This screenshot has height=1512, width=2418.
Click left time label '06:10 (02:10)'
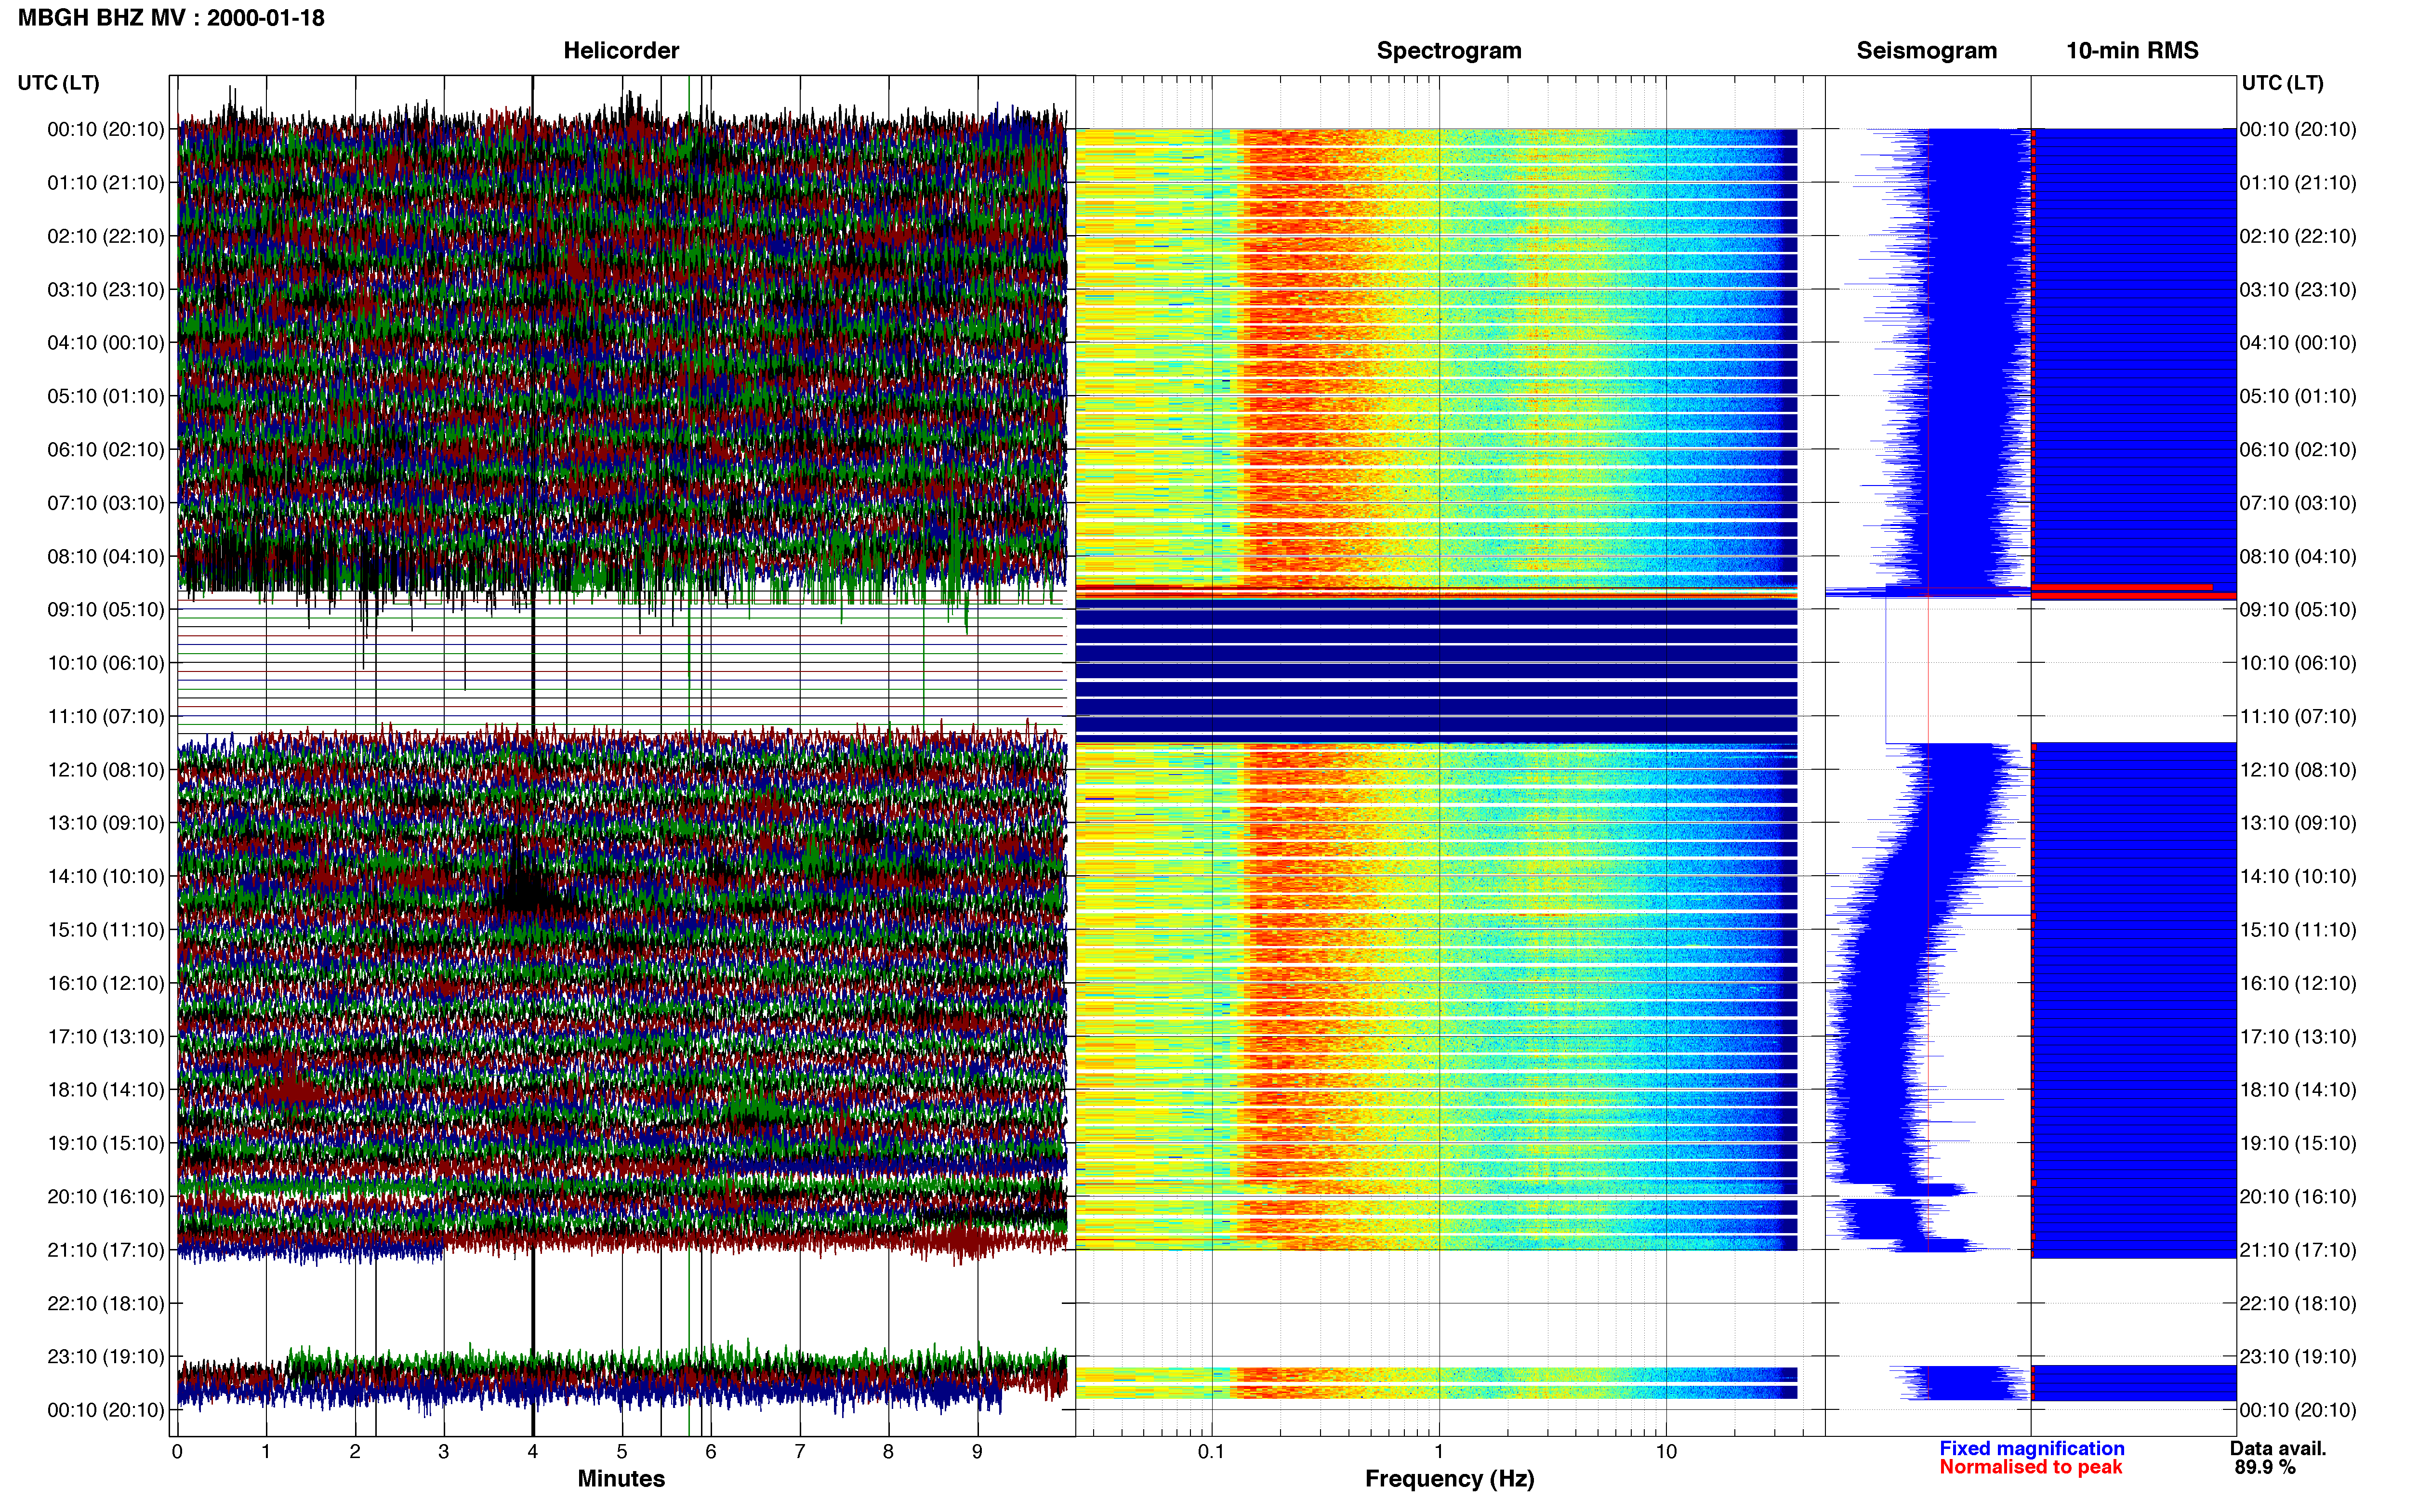pyautogui.click(x=106, y=450)
